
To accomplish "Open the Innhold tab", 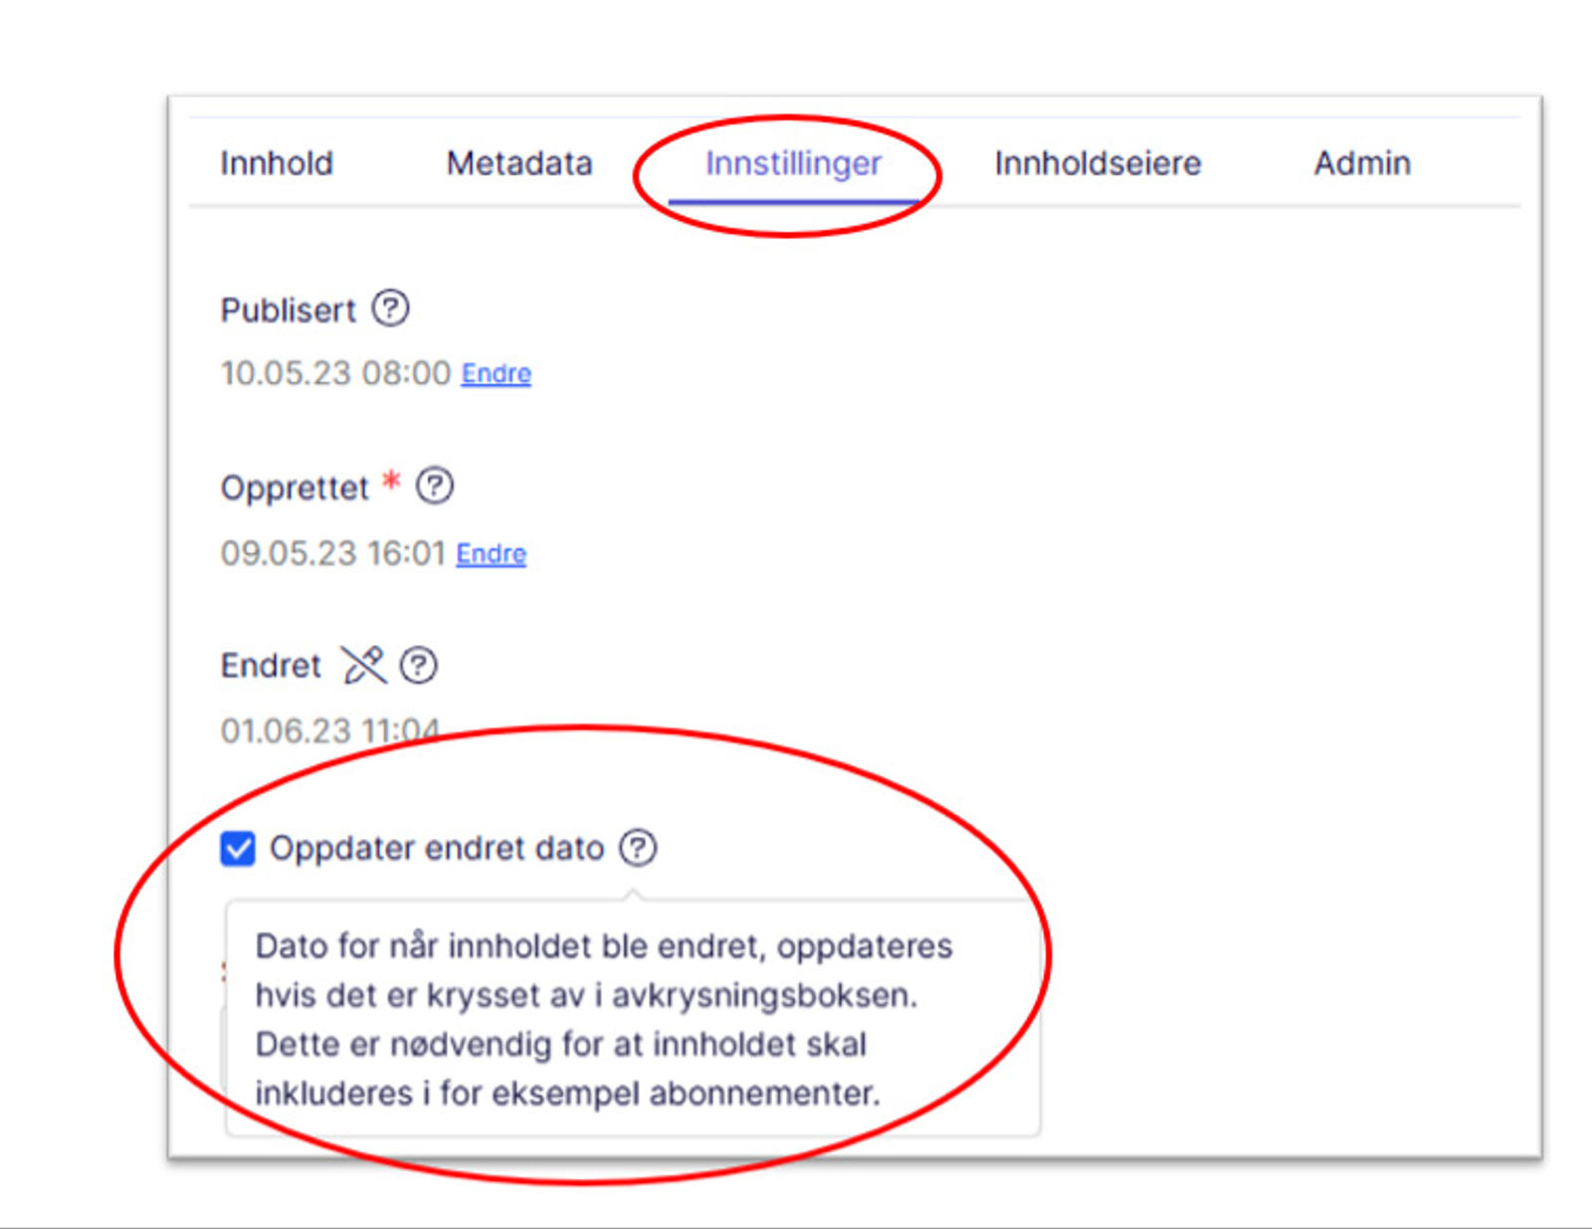I will [277, 163].
